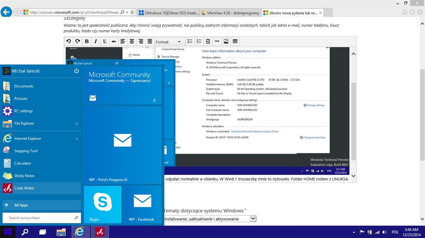Click the volume icon in system tray
425x238 pixels.
pos(385,232)
